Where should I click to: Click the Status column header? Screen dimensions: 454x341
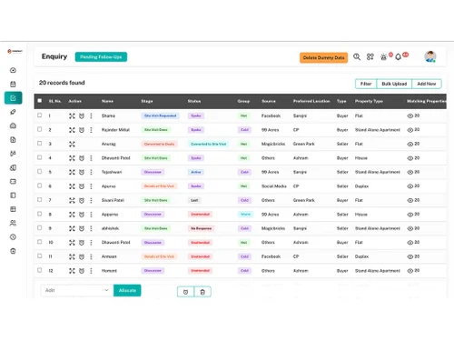[x=194, y=101]
